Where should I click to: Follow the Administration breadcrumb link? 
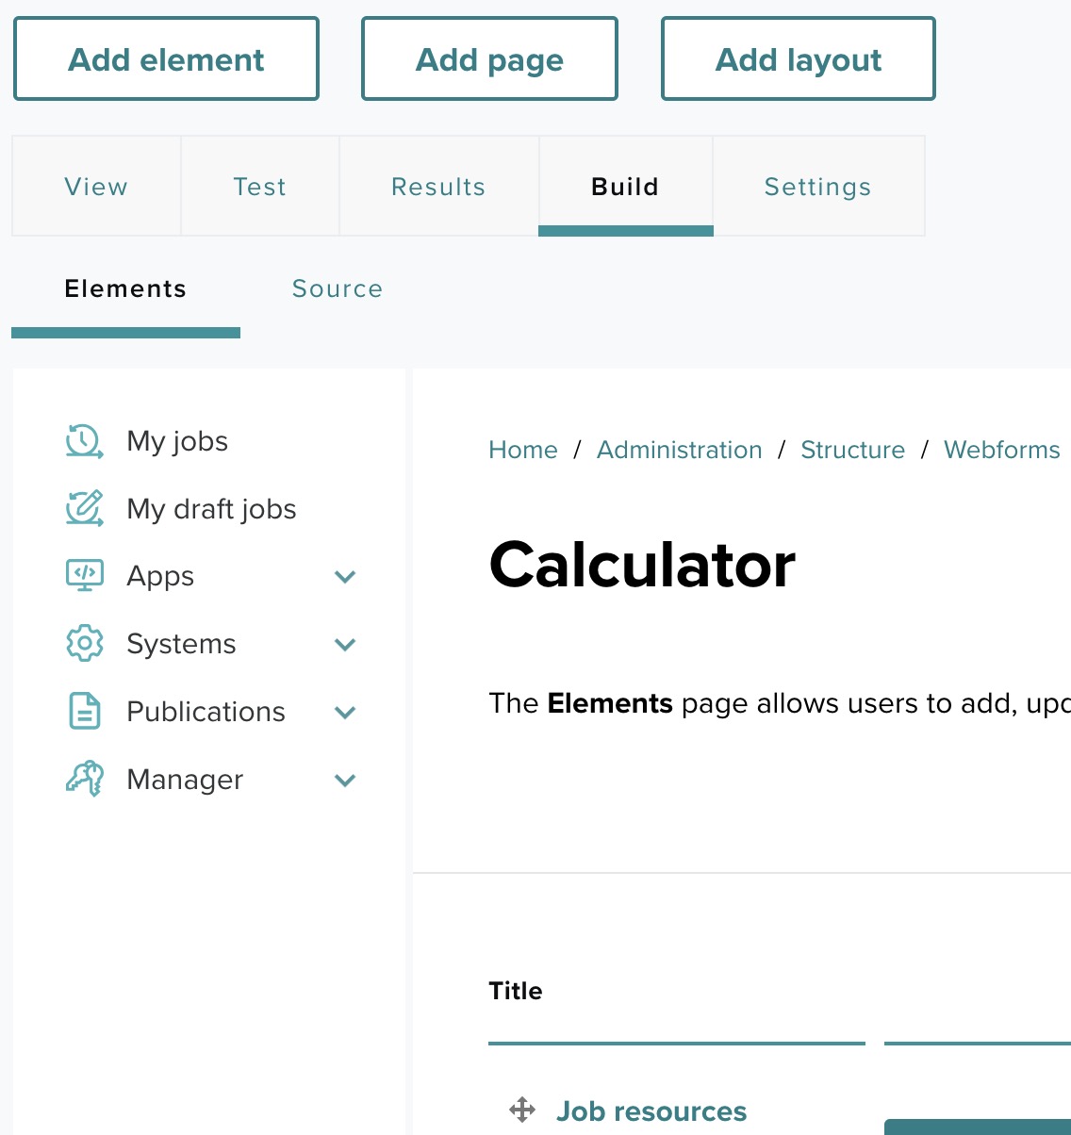pyautogui.click(x=679, y=450)
